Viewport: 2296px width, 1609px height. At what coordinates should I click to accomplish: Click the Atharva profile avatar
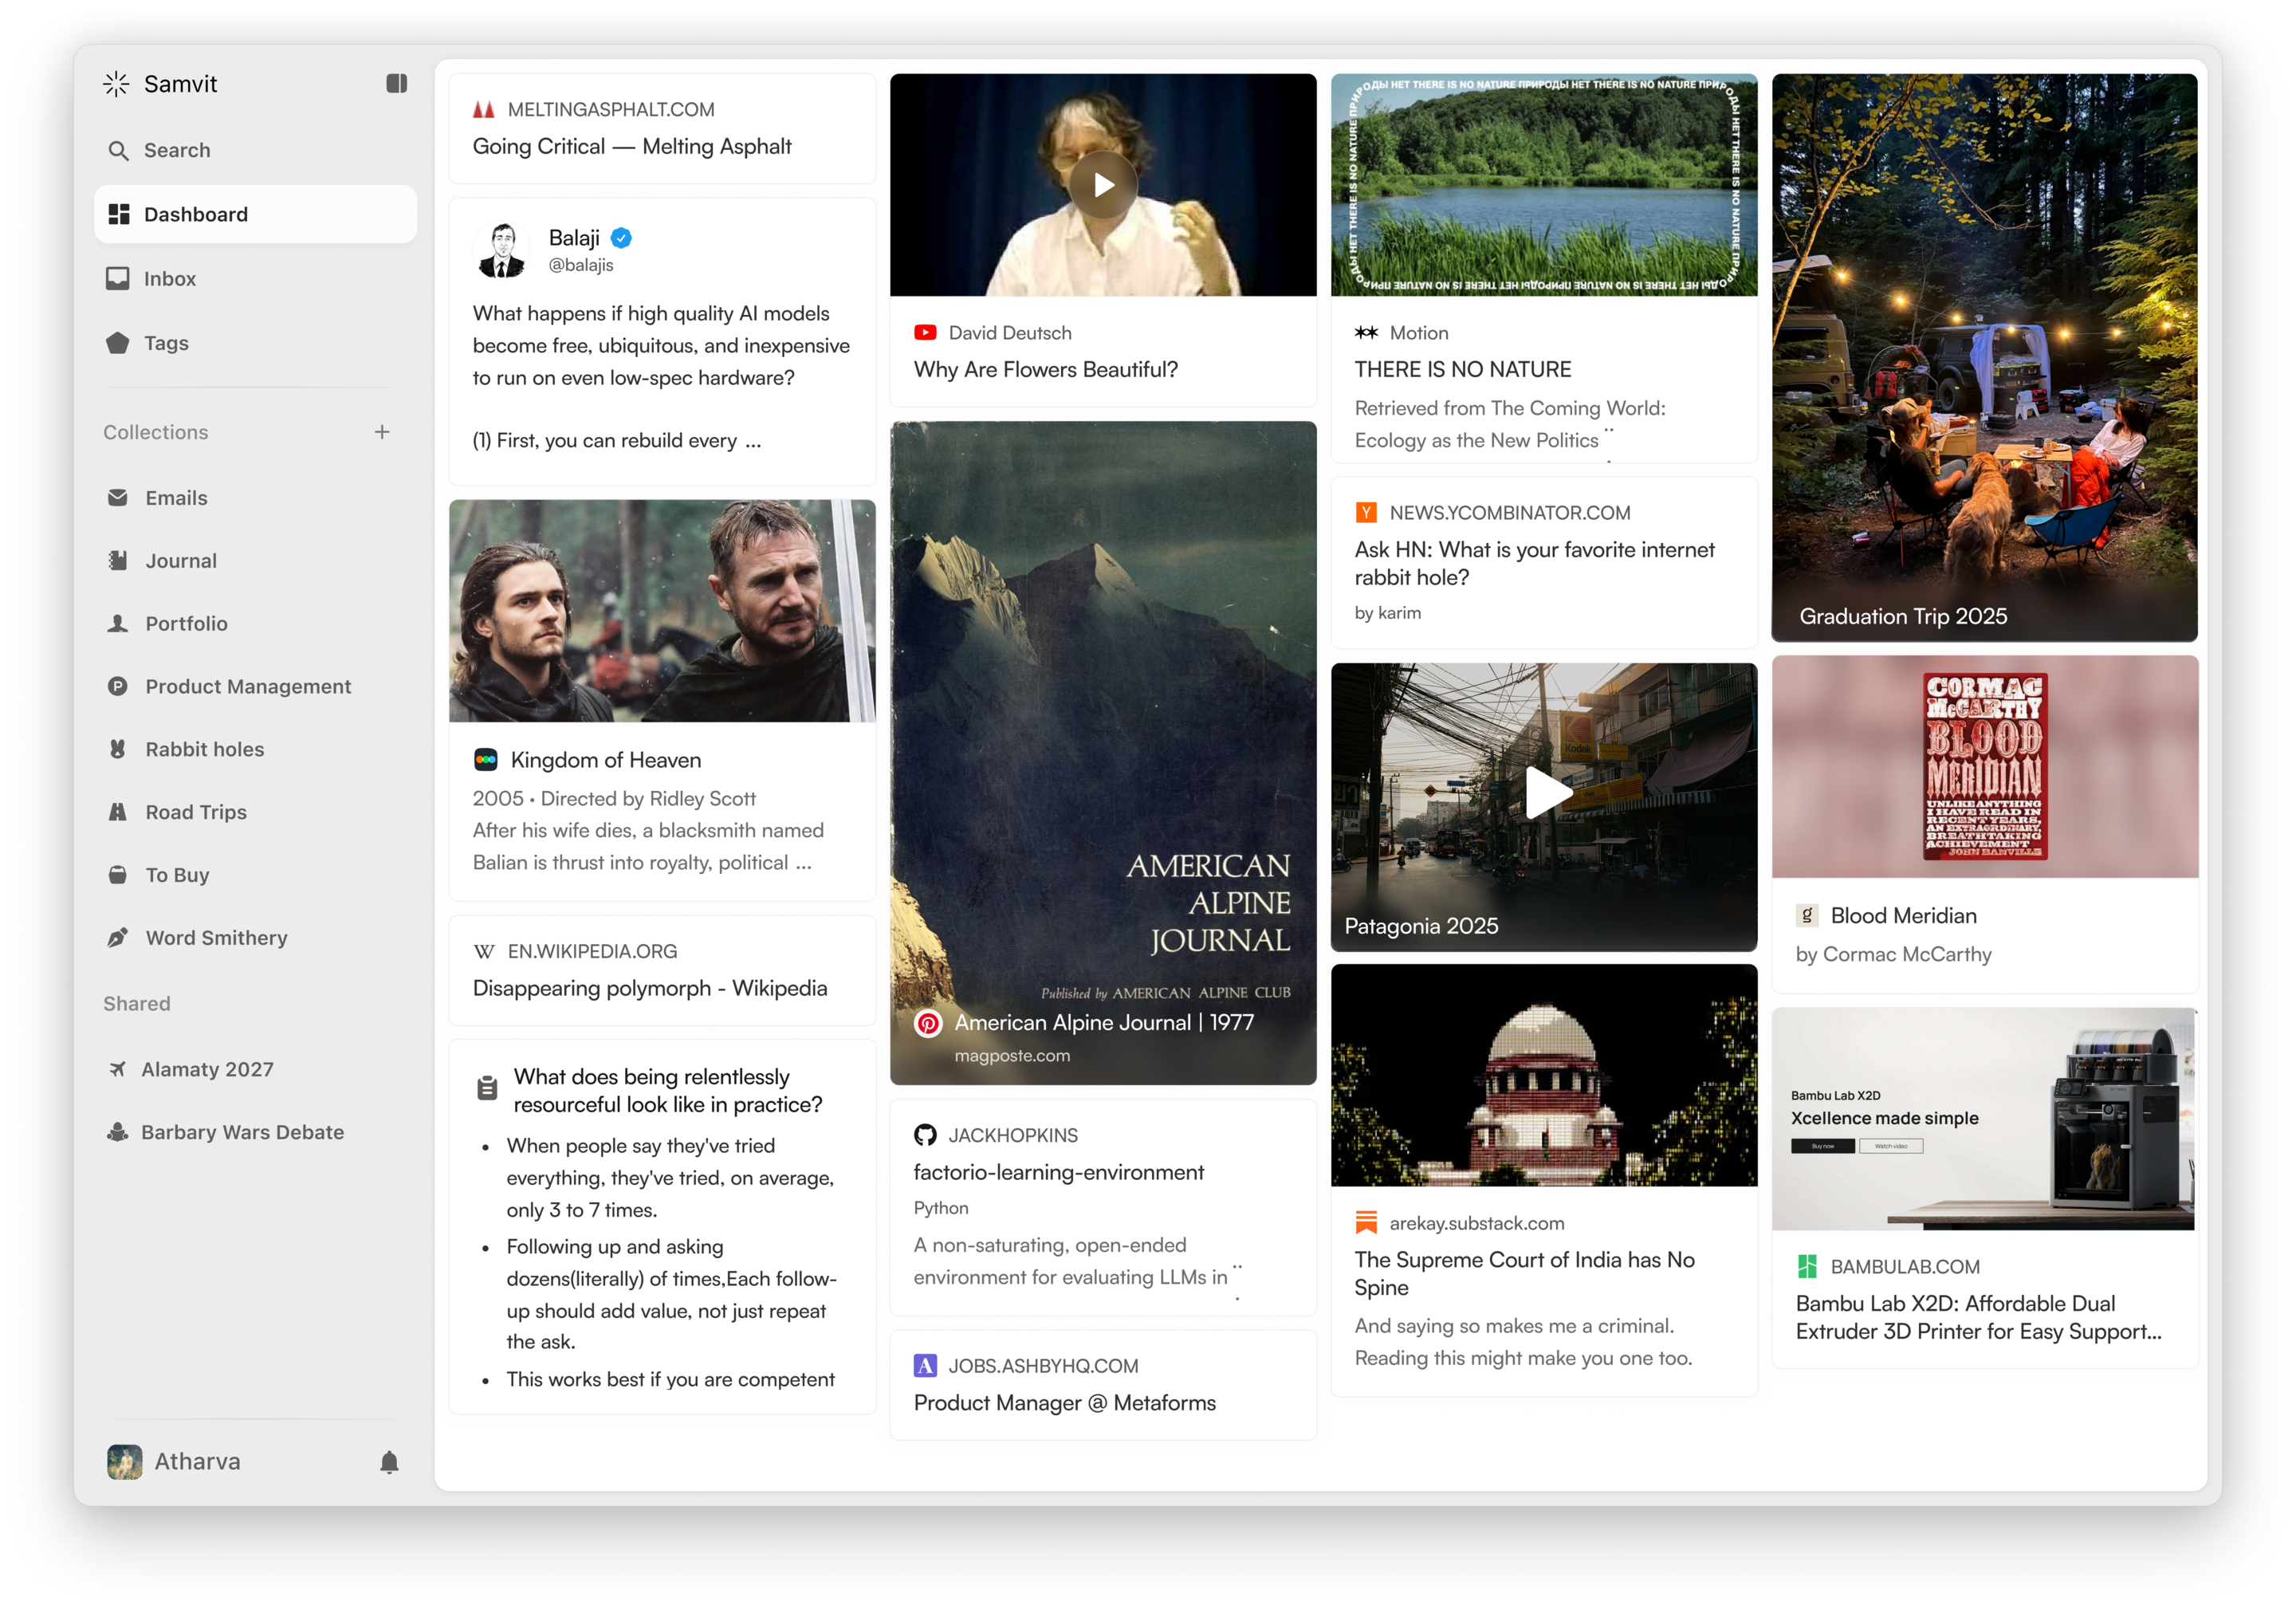[x=125, y=1463]
